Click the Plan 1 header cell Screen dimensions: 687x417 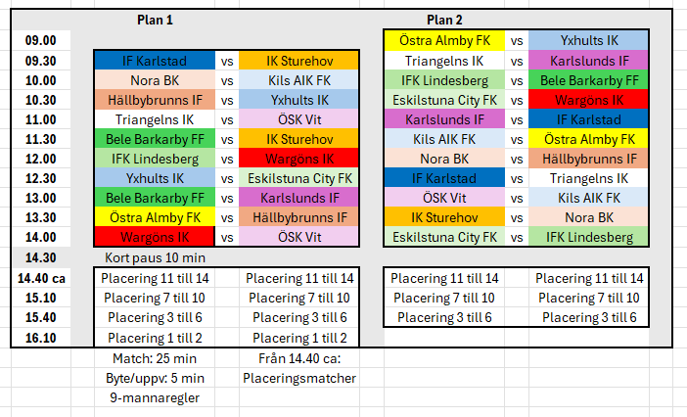click(x=155, y=20)
